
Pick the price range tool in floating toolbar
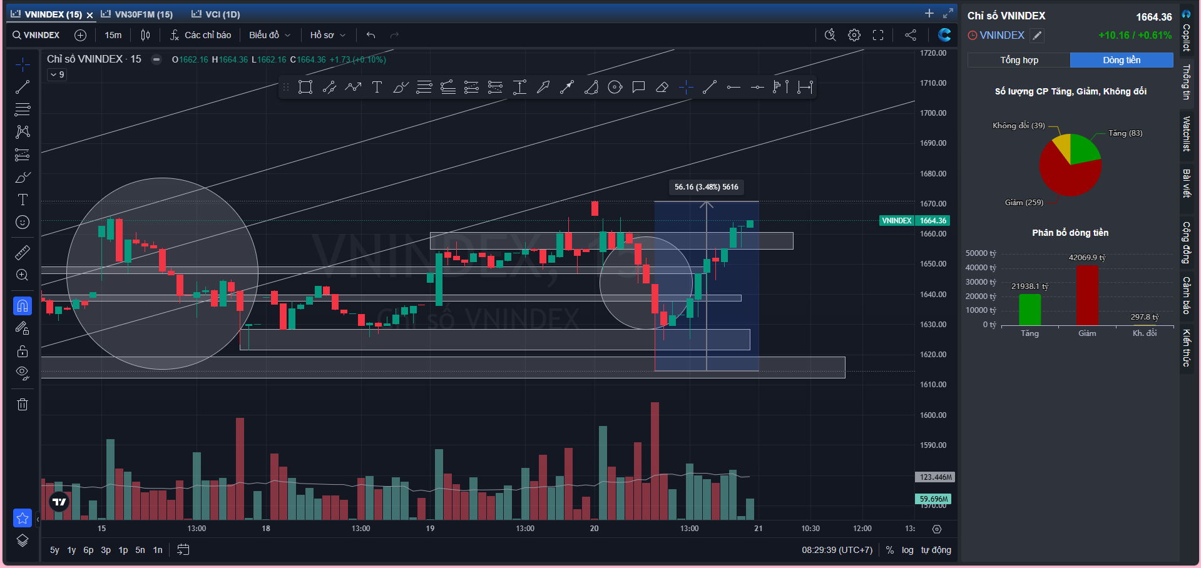[x=519, y=88]
